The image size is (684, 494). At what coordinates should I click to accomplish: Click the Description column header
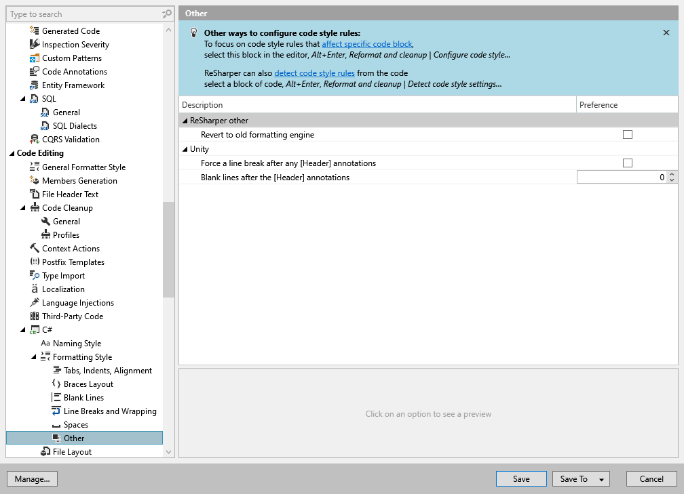378,105
